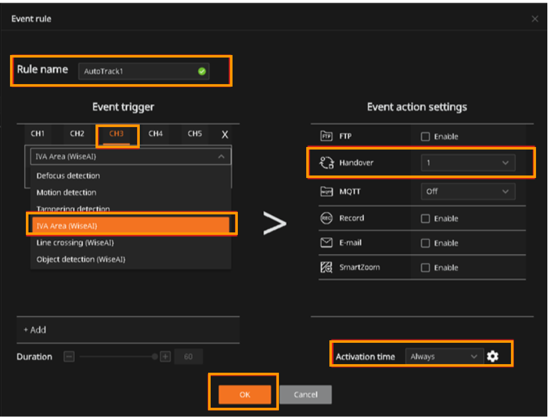
Task: Click the Handover action icon
Action: pos(326,163)
